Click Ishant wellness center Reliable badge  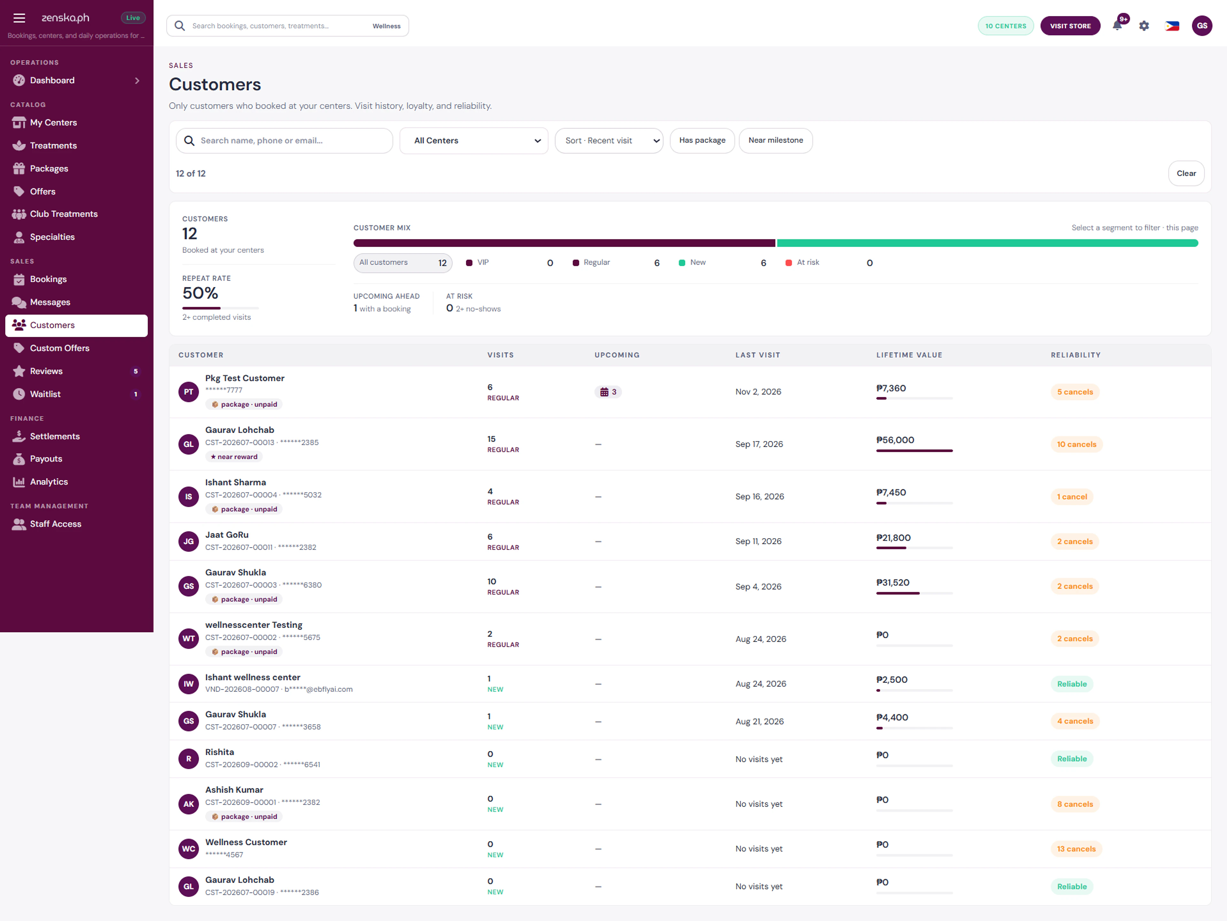(x=1071, y=684)
